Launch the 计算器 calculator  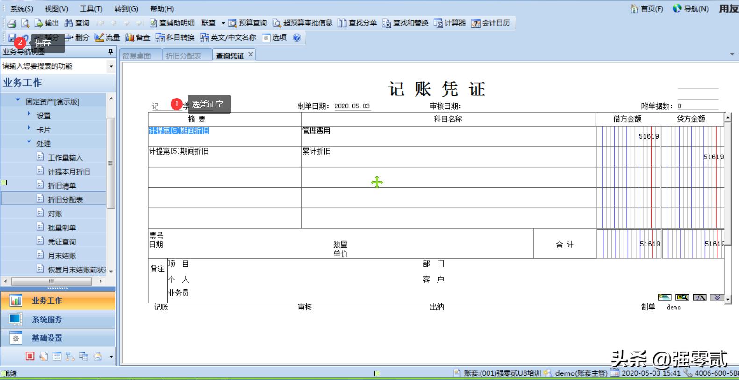[x=450, y=23]
